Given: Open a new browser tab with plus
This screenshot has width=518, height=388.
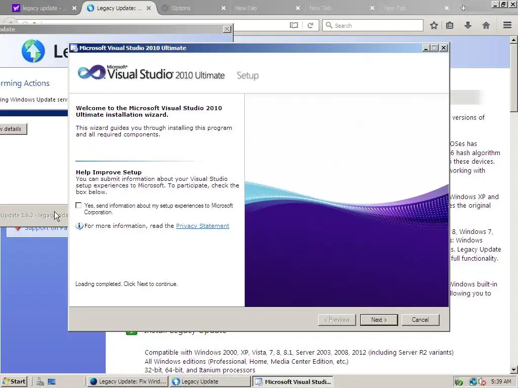Looking at the screenshot, I should tap(463, 8).
